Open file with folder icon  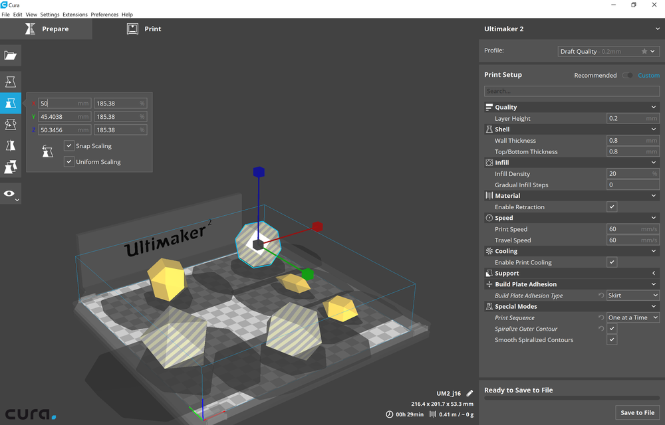coord(10,55)
